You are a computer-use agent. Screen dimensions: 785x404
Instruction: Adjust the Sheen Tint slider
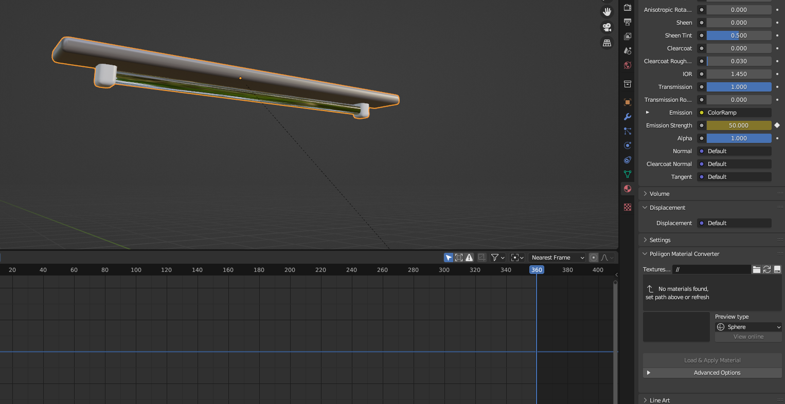[x=739, y=35]
